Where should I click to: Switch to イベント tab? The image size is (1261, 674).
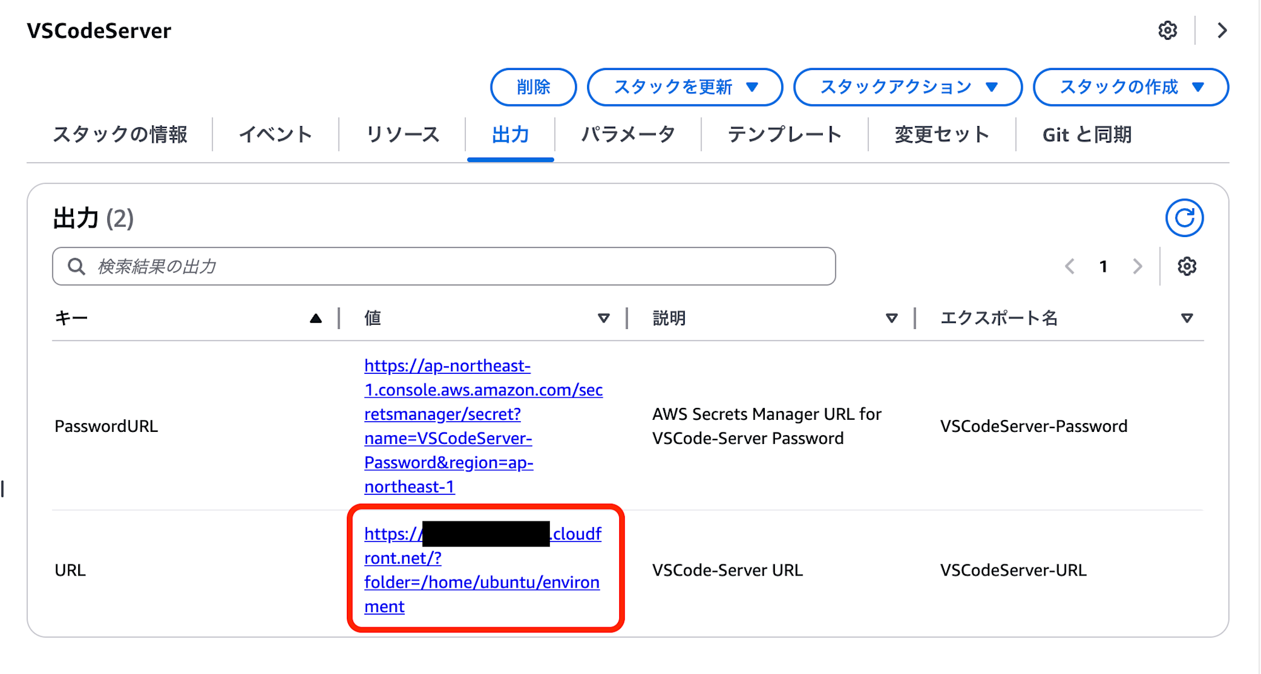click(275, 134)
